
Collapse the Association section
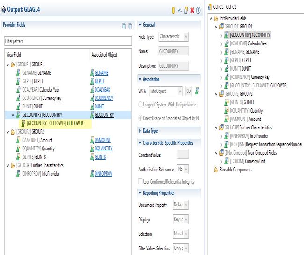140,79
